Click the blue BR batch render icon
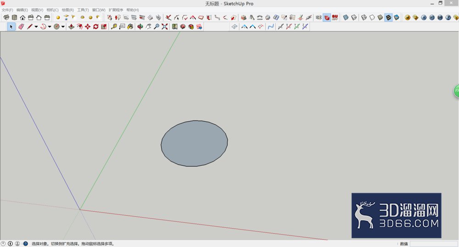 (440, 17)
